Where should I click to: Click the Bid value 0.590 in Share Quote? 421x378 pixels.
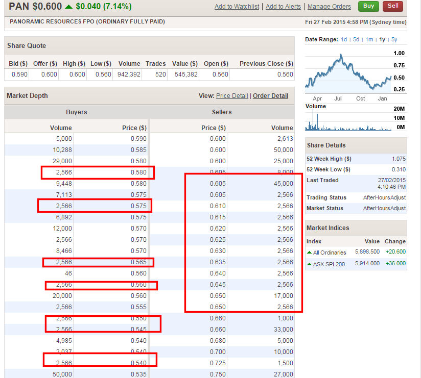point(19,74)
